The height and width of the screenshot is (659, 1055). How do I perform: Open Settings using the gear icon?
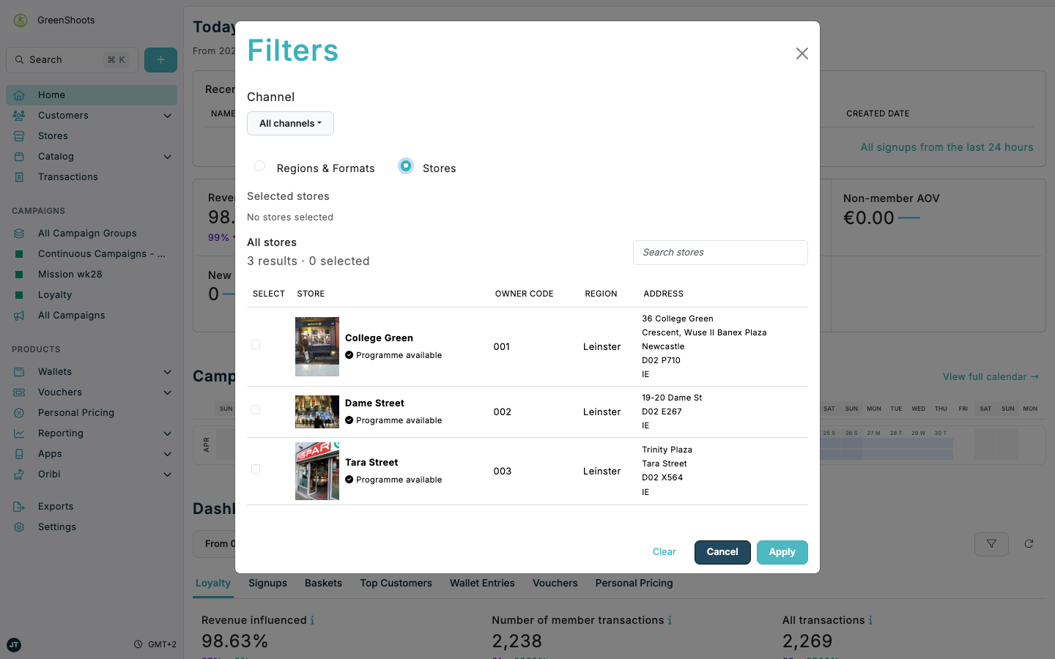(x=19, y=526)
